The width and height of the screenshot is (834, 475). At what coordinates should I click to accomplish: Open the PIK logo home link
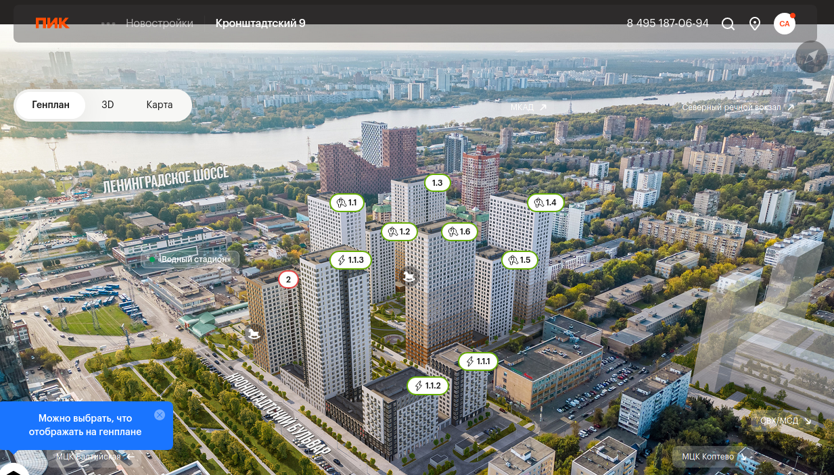[52, 24]
